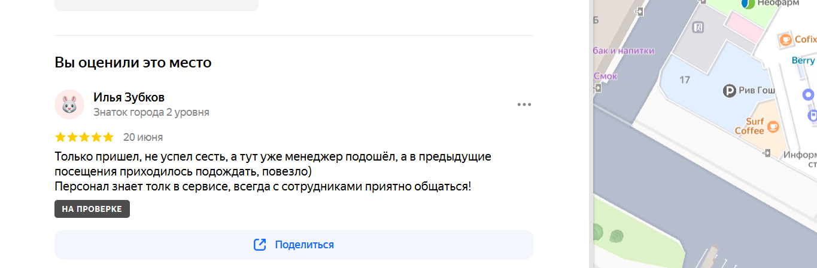Viewport: 817px width, 268px height.
Task: Click the НА ПРОВЕРКЕ status badge
Action: [x=92, y=209]
